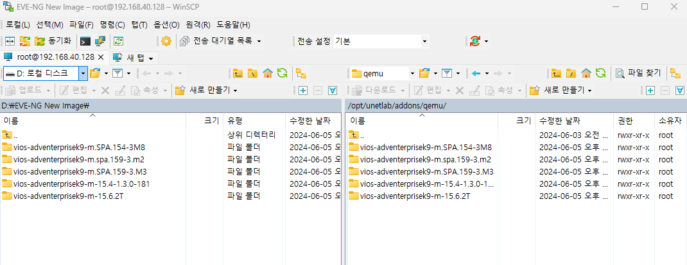
Task: Go to local home directory icon
Action: 267,73
